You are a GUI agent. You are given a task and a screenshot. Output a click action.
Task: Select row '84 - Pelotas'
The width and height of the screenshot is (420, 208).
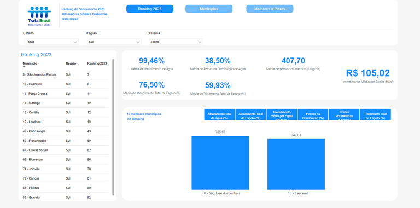pyautogui.click(x=66, y=188)
